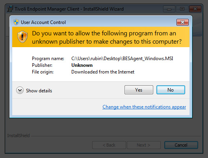Close the Tivoli Endpoint Manager installer window
The width and height of the screenshot is (208, 158).
tap(195, 9)
